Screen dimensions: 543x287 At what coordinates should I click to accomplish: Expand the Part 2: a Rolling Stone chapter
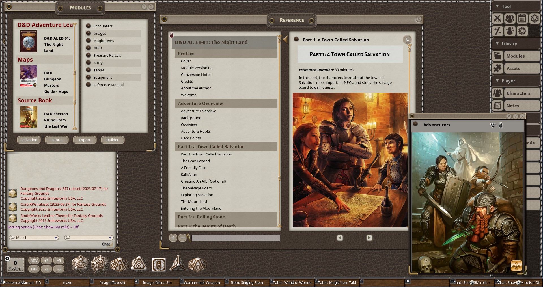[x=226, y=217]
